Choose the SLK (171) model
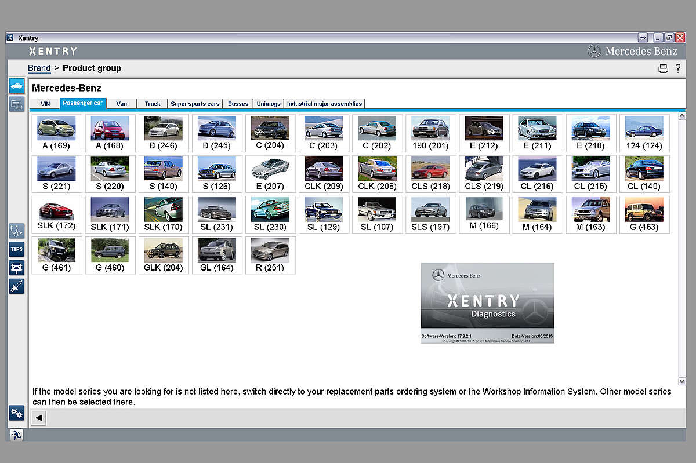The image size is (696, 463). click(x=110, y=214)
